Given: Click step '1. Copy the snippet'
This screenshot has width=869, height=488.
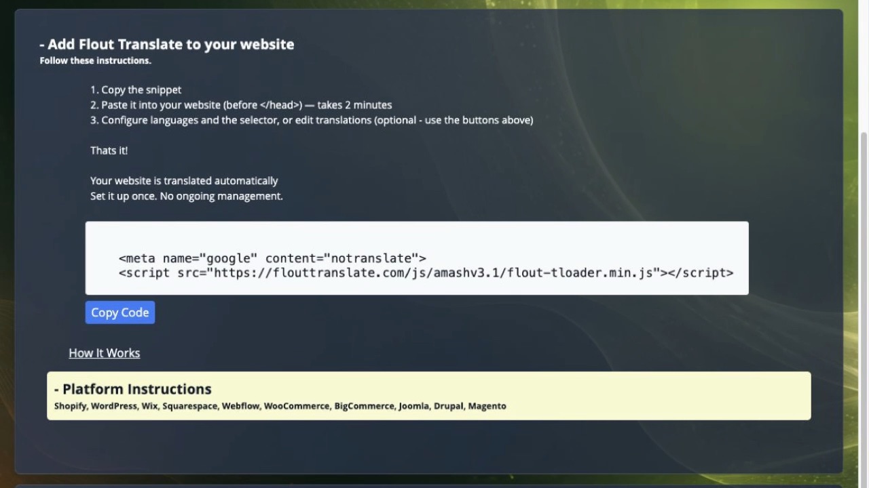Looking at the screenshot, I should (x=136, y=89).
